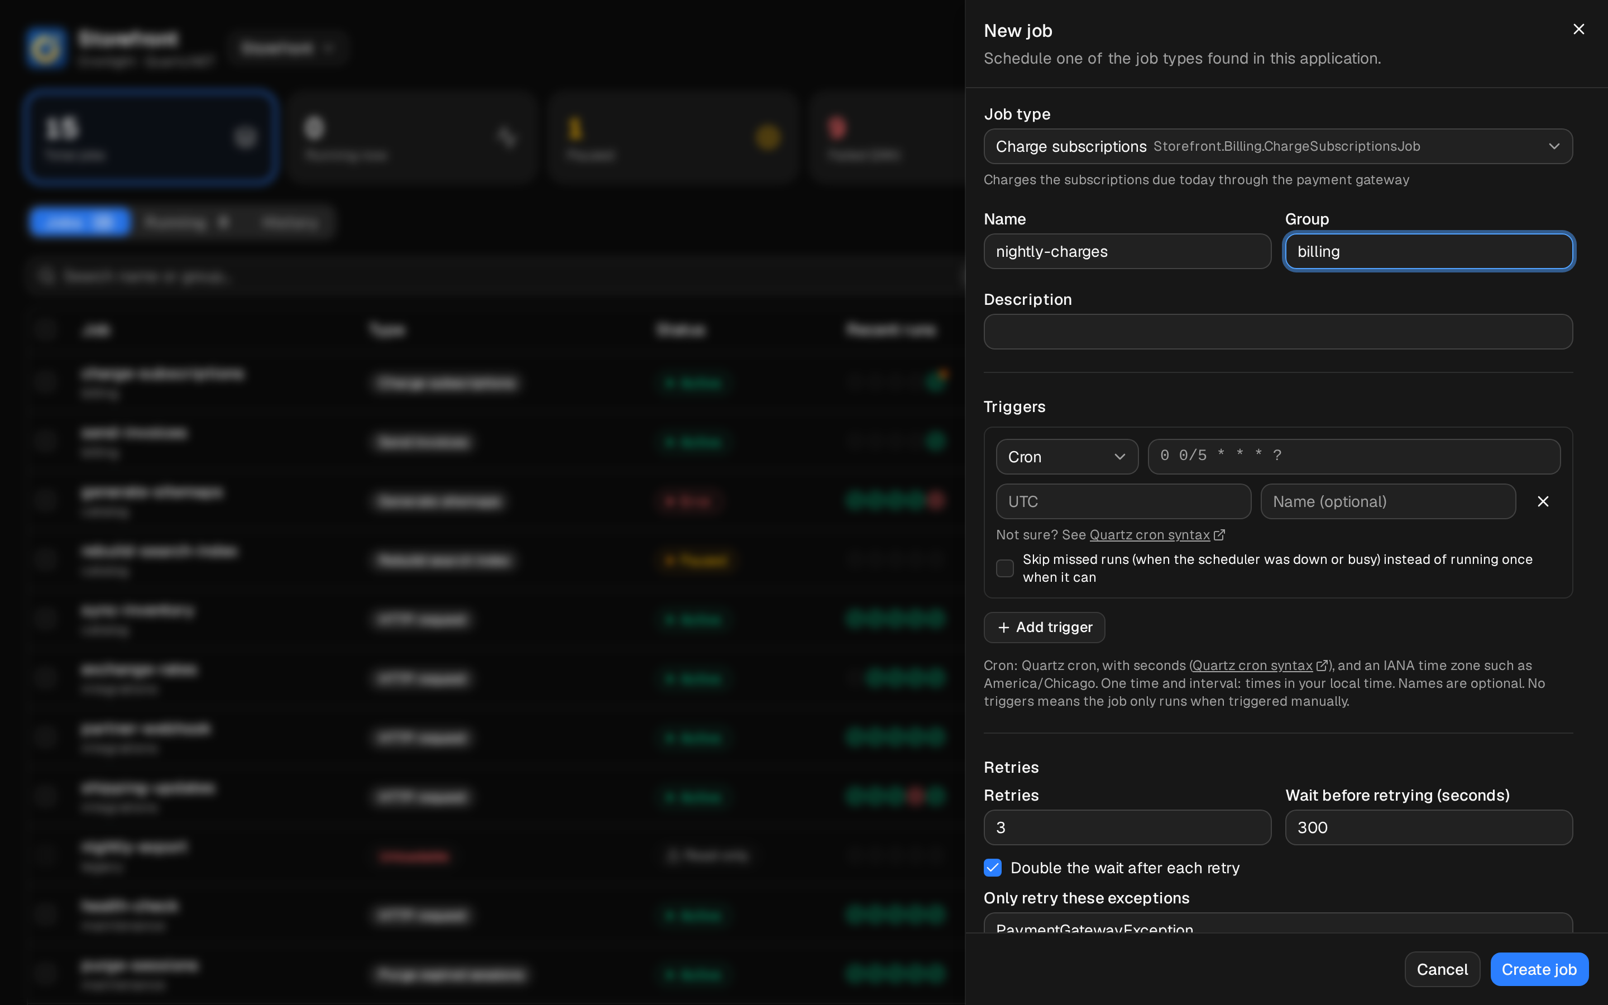Open Quartz cron syntax link under trigger
This screenshot has height=1005, width=1608.
click(x=1157, y=535)
